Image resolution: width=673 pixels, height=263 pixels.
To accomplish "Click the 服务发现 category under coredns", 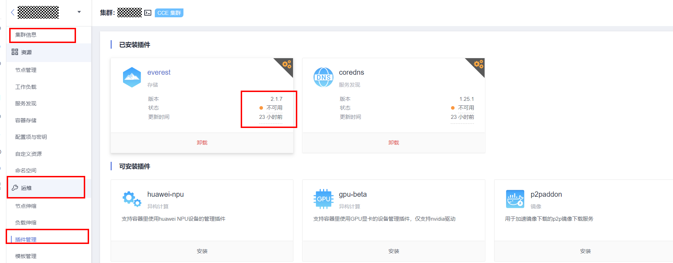I will click(350, 85).
